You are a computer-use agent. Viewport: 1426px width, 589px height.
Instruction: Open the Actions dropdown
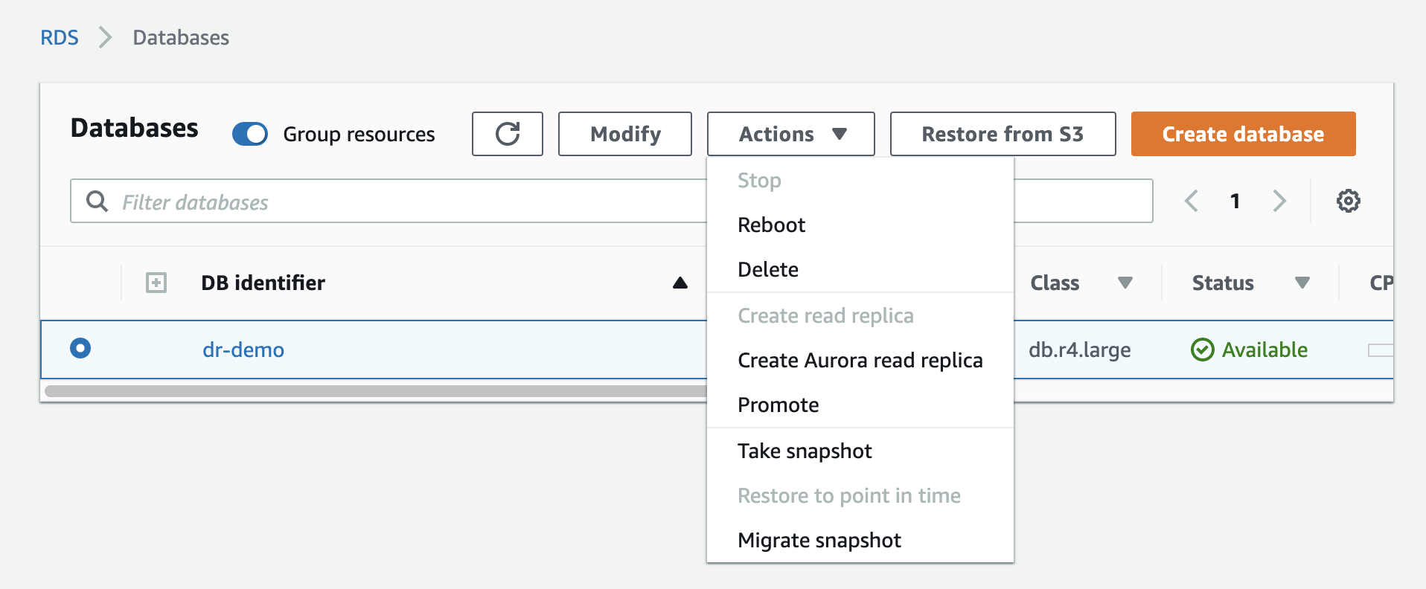(x=790, y=134)
